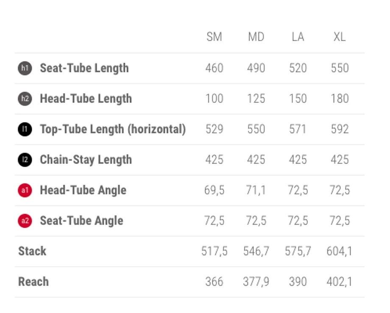This screenshot has height=313, width=390.
Task: Click the Top-Tube Length (horizontal) label
Action: [x=113, y=130]
